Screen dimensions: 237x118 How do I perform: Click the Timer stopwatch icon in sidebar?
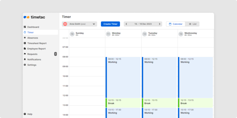pos(25,32)
